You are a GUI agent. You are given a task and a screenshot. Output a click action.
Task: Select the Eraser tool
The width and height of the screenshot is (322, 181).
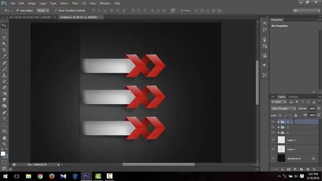pos(4,87)
